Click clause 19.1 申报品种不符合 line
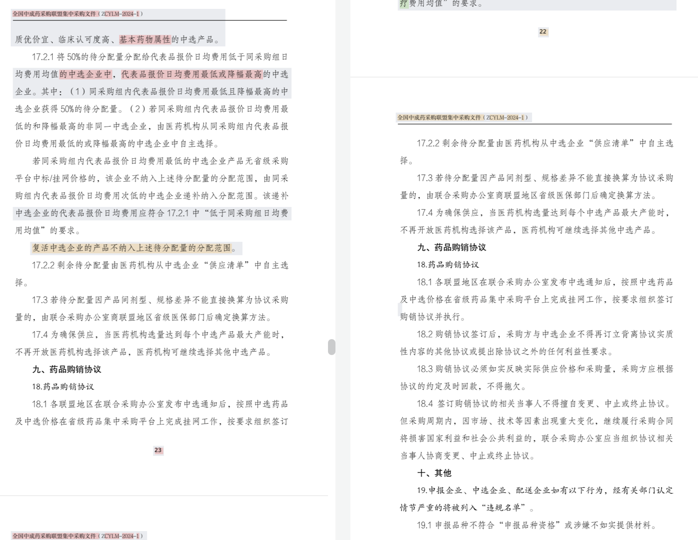The width and height of the screenshot is (698, 540). point(536,525)
